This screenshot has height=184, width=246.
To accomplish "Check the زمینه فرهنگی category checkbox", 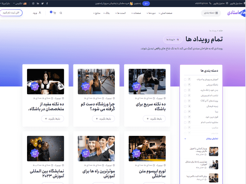I will (x=185, y=106).
